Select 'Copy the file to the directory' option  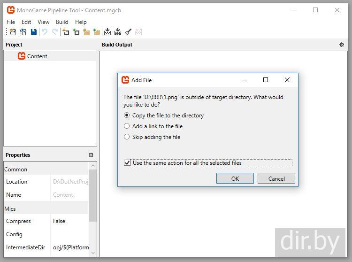click(x=164, y=116)
